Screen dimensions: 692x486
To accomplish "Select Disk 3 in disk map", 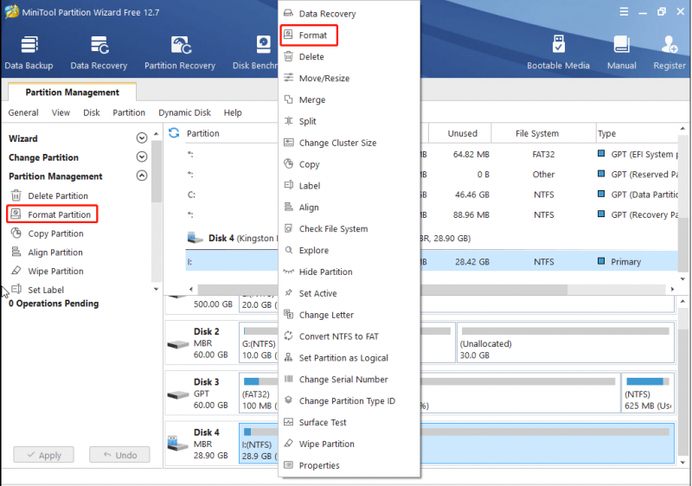I will pyautogui.click(x=200, y=393).
